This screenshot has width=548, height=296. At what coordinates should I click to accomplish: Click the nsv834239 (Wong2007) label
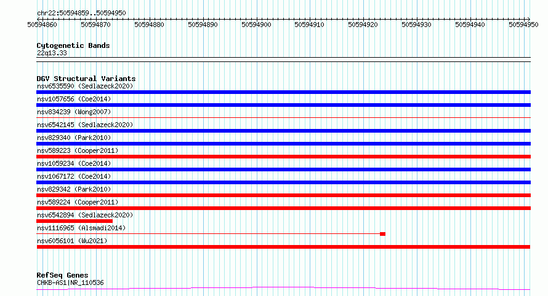[74, 112]
